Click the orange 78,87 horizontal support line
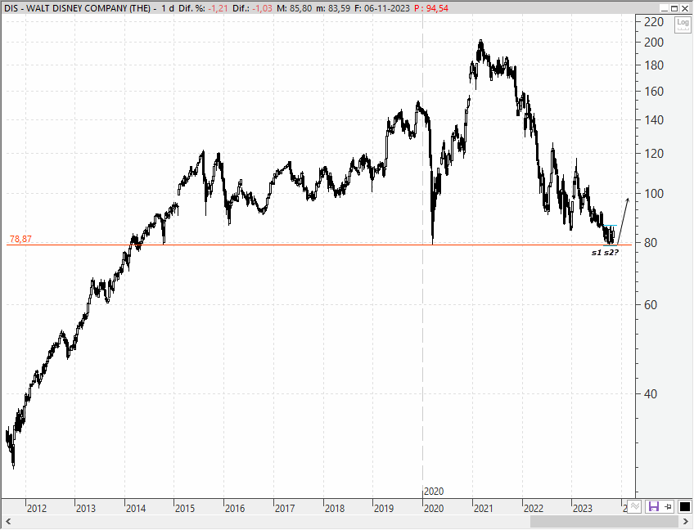 pos(318,245)
